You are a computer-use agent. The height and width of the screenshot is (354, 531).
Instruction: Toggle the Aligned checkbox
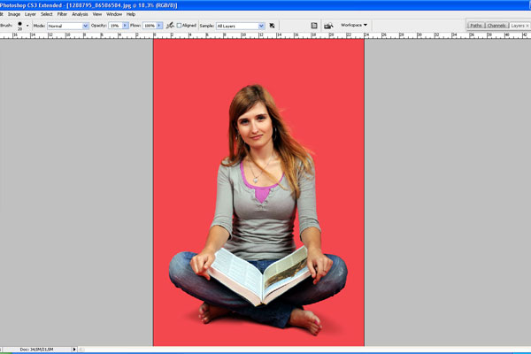tap(180, 26)
